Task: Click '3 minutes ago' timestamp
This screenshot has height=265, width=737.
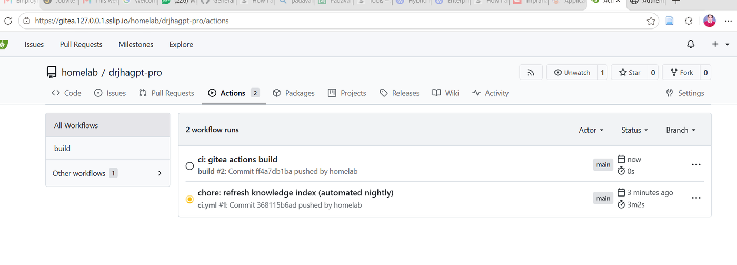Action: coord(650,193)
